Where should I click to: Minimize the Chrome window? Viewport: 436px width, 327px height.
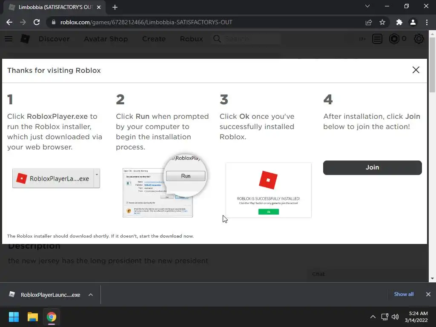387,6
